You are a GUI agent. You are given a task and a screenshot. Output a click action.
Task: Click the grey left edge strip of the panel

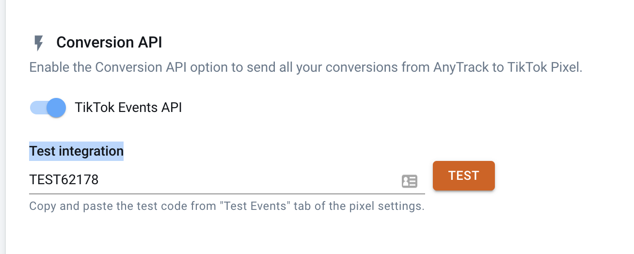2,127
